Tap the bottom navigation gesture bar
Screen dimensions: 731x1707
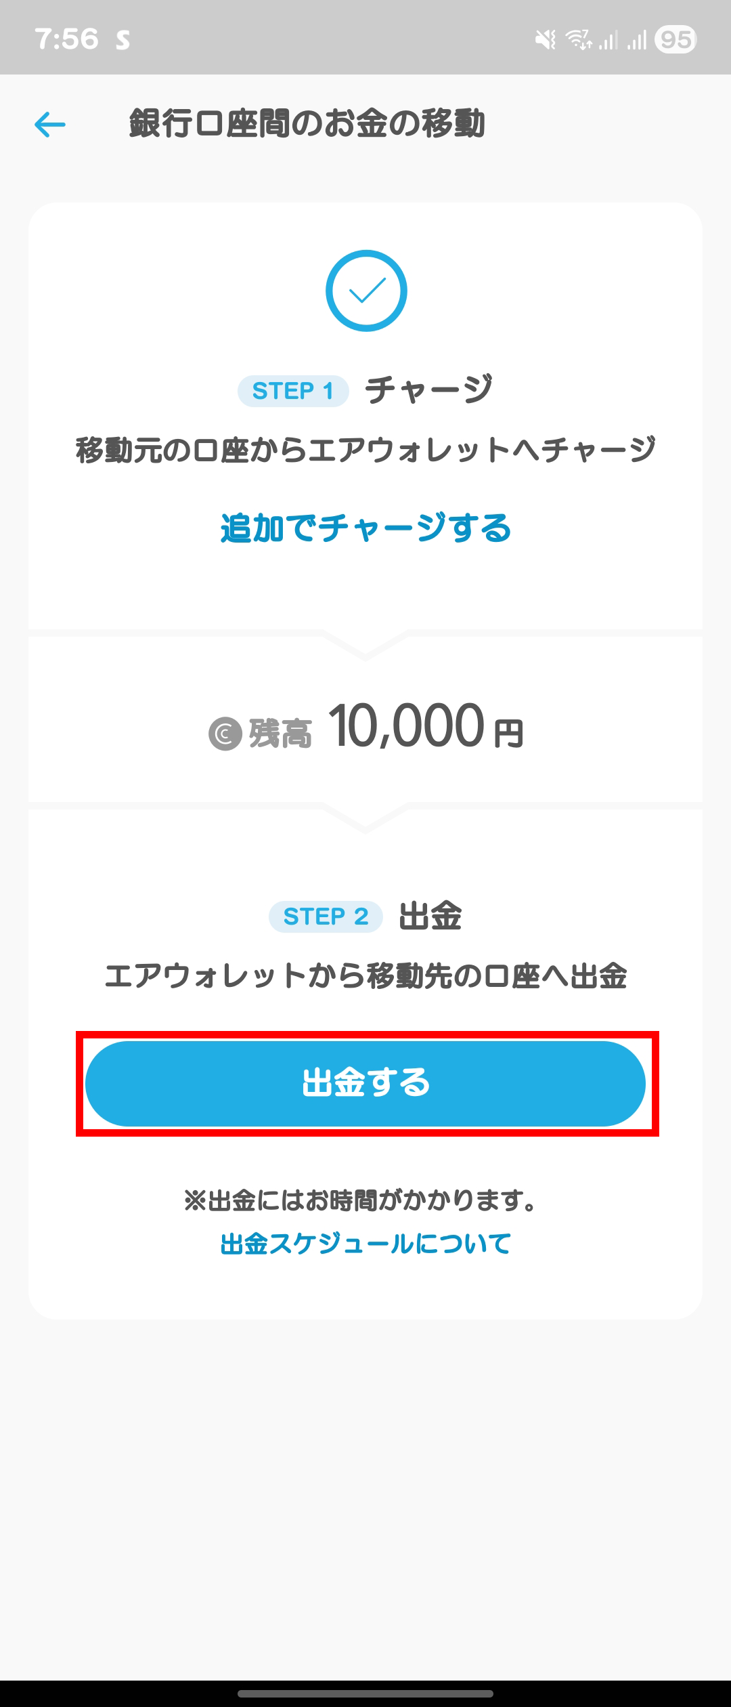365,1693
